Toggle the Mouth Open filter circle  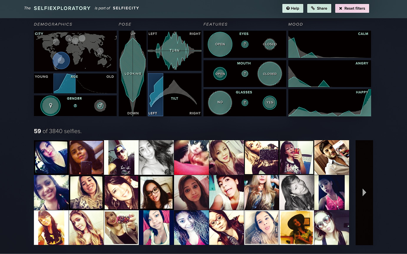click(220, 74)
